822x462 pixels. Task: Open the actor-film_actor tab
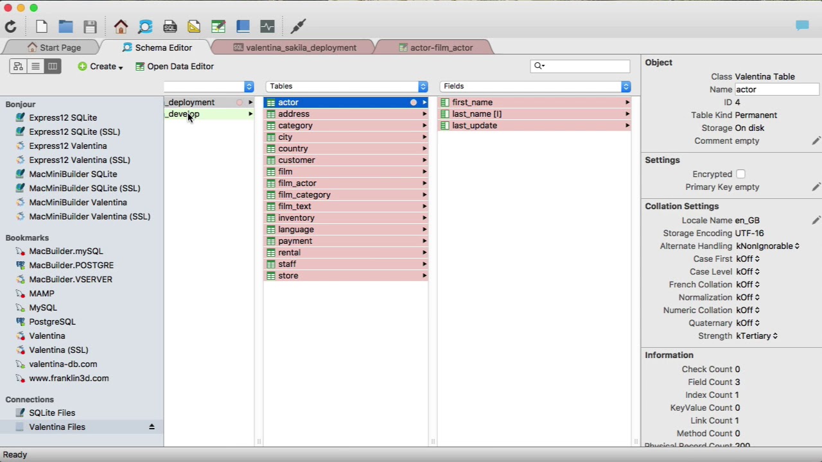click(435, 47)
